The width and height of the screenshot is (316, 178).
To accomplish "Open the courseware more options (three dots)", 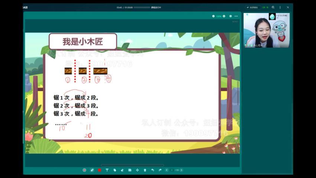I will 236,16.
